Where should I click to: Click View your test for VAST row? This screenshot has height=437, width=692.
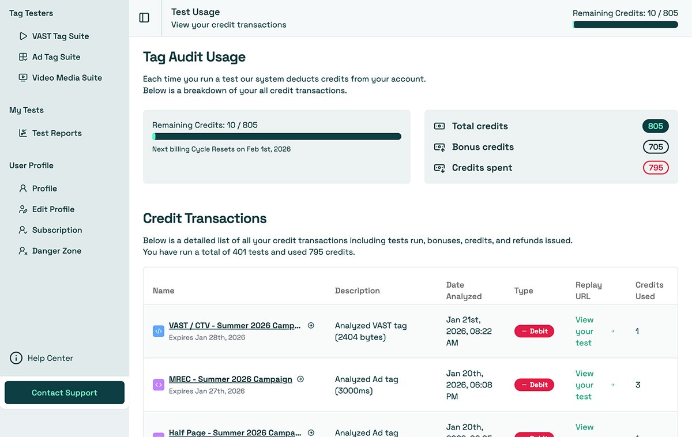[584, 331]
